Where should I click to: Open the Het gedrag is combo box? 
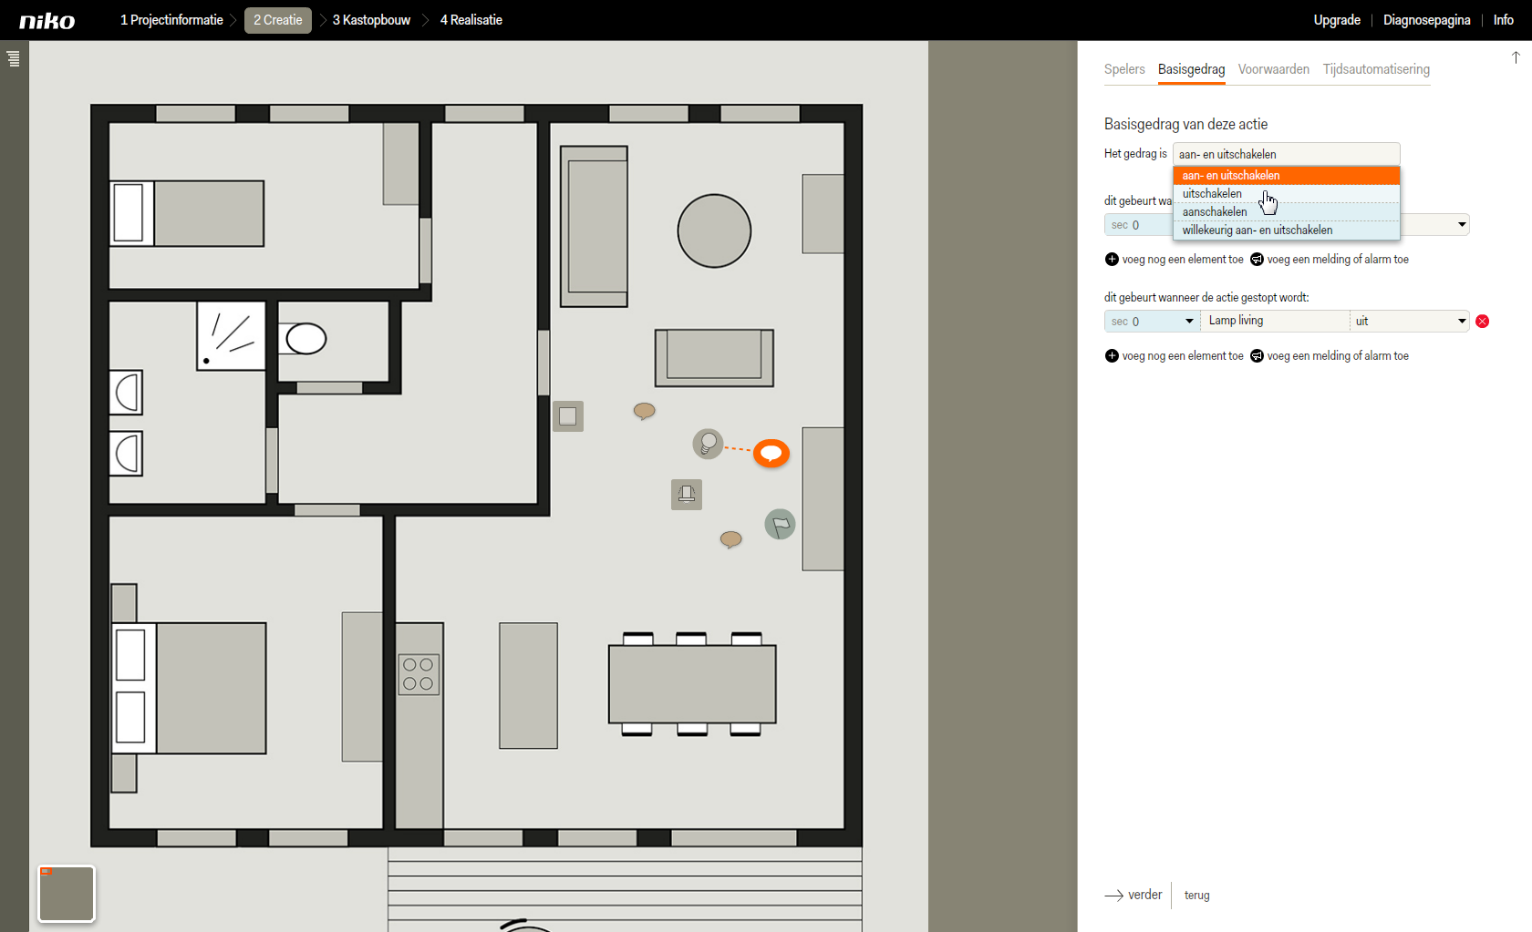1286,154
